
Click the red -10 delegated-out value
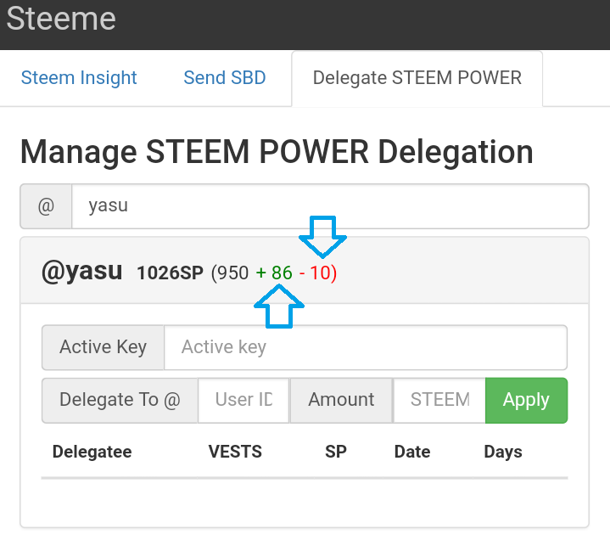click(318, 273)
